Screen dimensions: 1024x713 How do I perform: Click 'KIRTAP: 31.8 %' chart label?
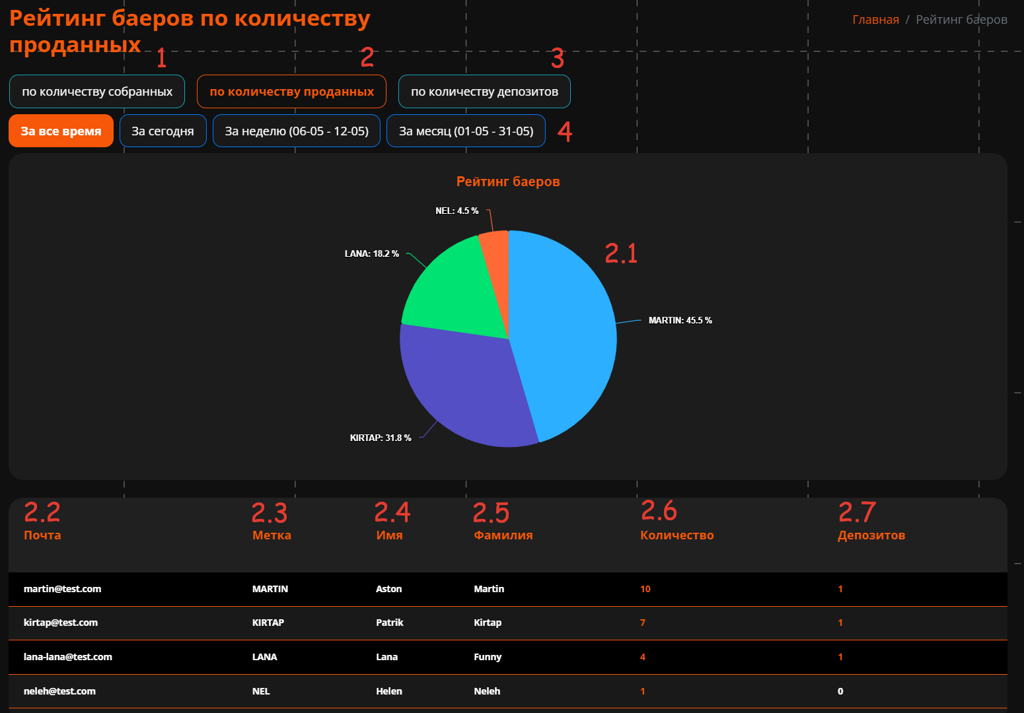(x=381, y=438)
